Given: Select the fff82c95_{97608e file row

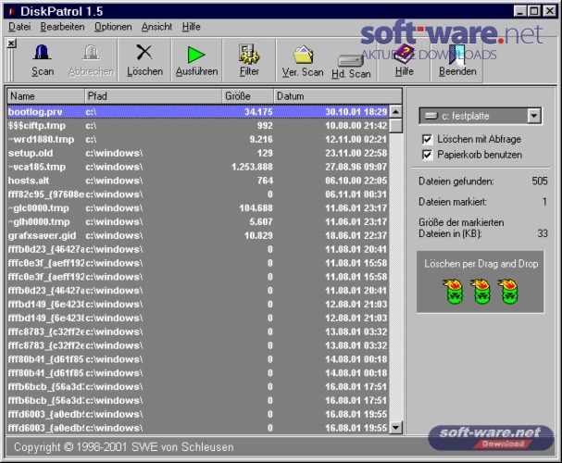Looking at the screenshot, I should 198,194.
